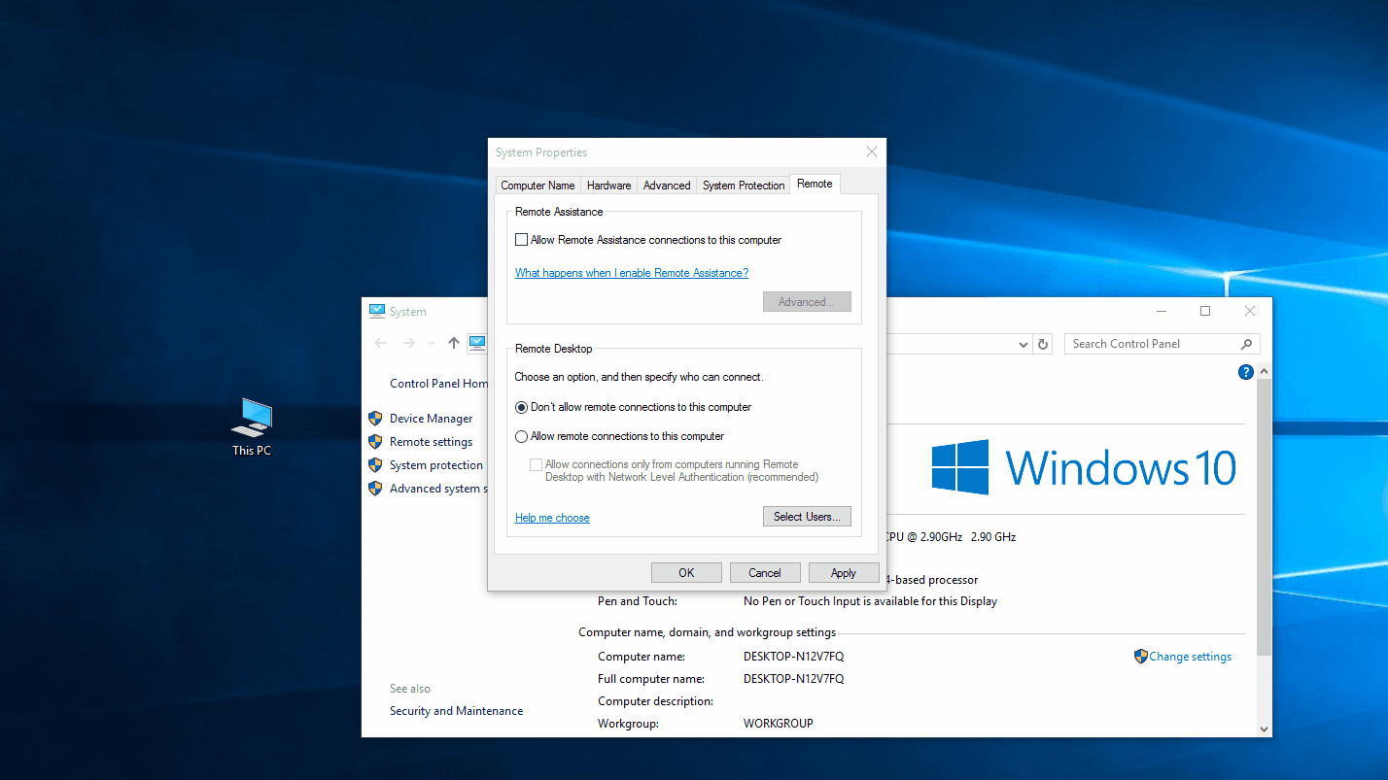Click the System window scrollbar down arrow
Viewport: 1388px width, 780px height.
click(x=1264, y=729)
